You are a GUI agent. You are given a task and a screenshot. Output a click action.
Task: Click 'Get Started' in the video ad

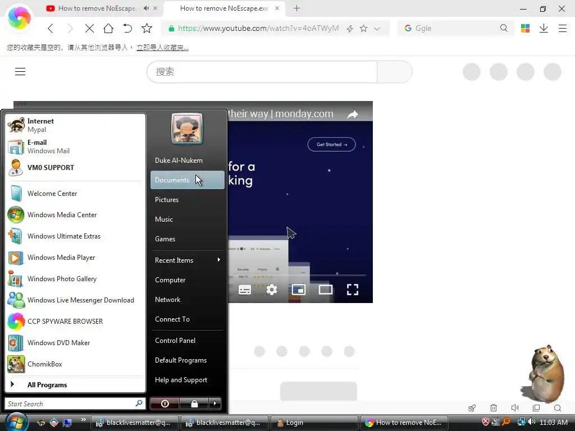click(x=331, y=144)
